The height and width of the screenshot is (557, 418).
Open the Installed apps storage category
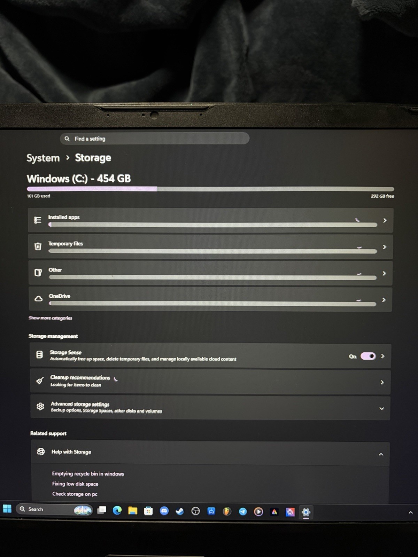coord(210,220)
